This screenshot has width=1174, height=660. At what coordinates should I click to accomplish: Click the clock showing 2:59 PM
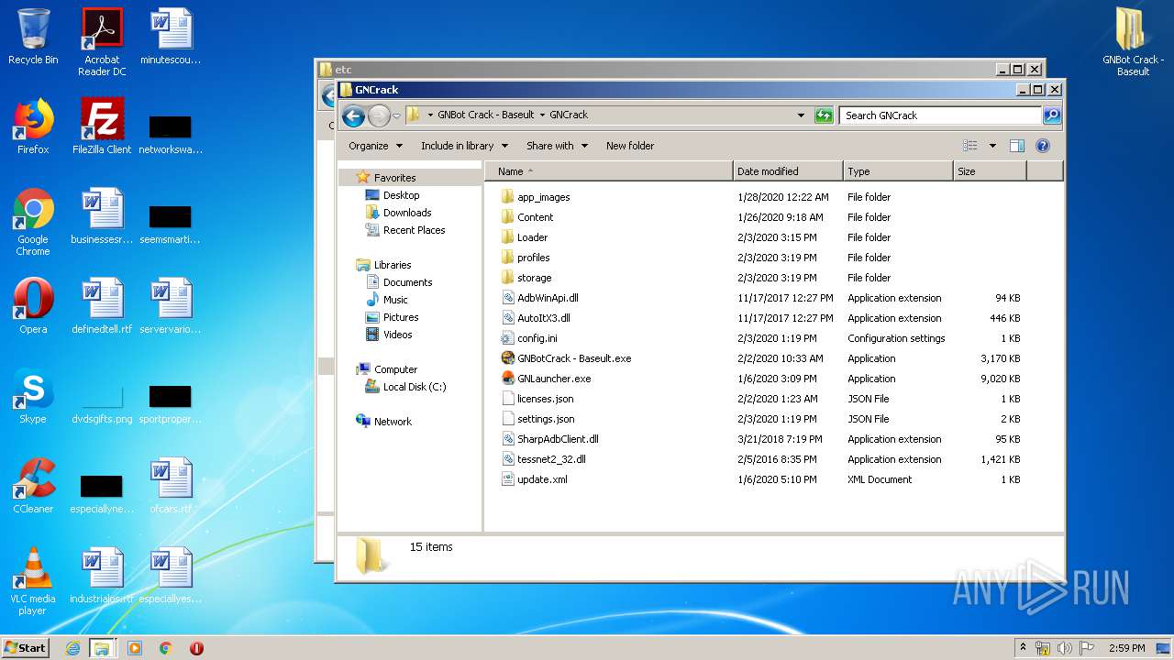point(1127,648)
